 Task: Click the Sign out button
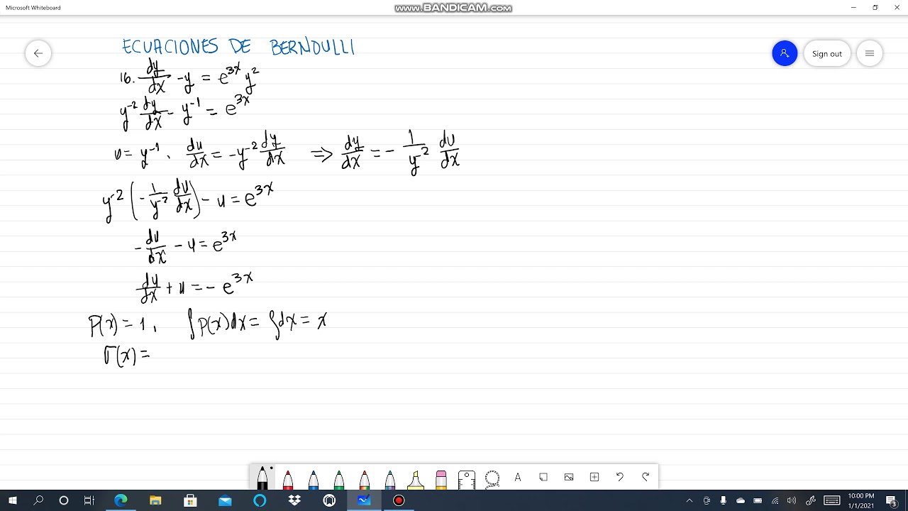pyautogui.click(x=827, y=53)
